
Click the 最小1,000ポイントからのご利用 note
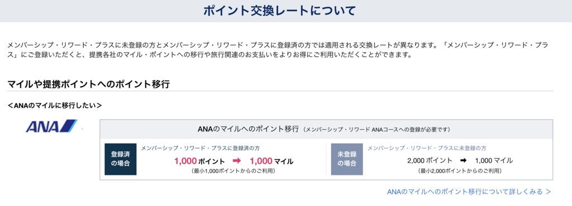(233, 170)
